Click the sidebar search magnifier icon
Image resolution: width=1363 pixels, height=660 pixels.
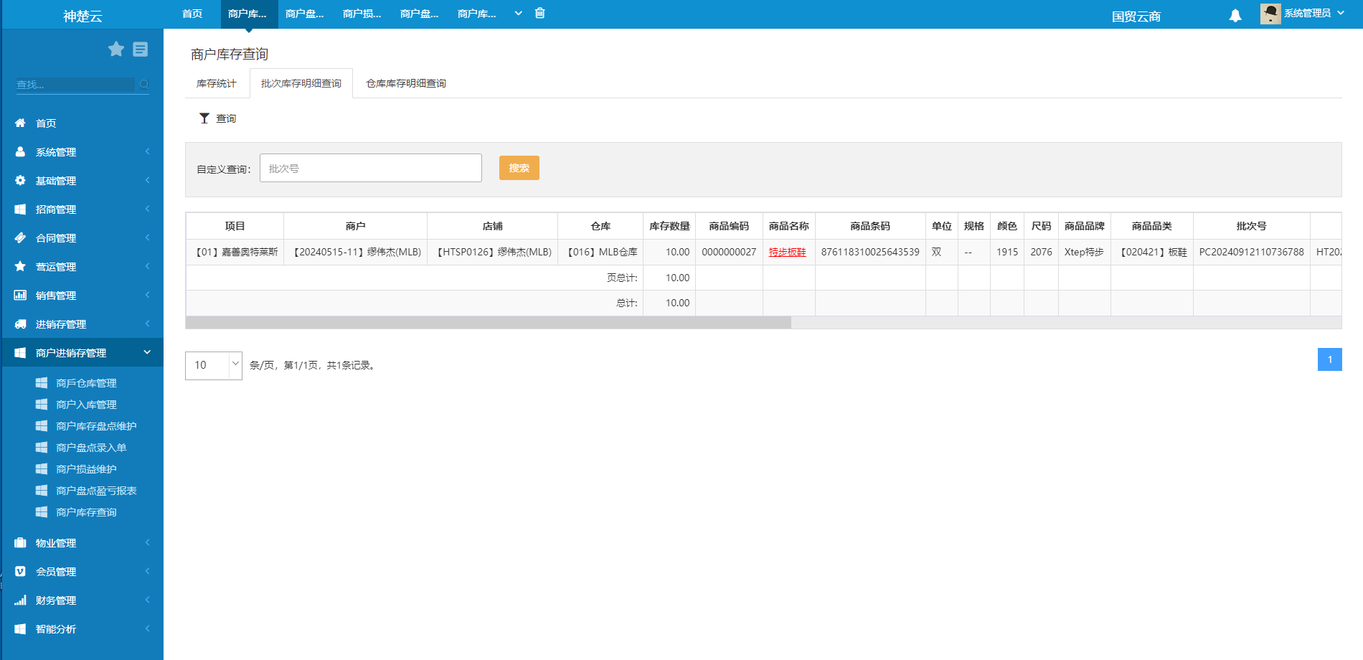pos(144,85)
